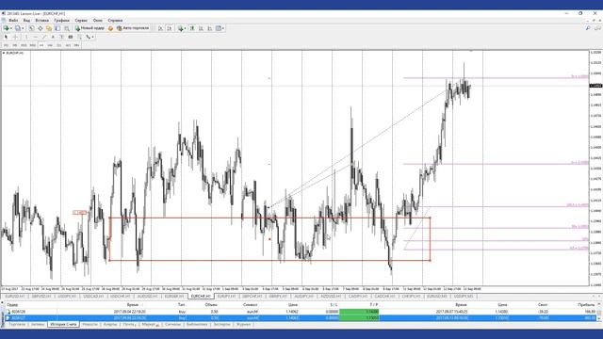This screenshot has width=603, height=339.
Task: Toggle the Авто-торговля button
Action: click(x=133, y=28)
